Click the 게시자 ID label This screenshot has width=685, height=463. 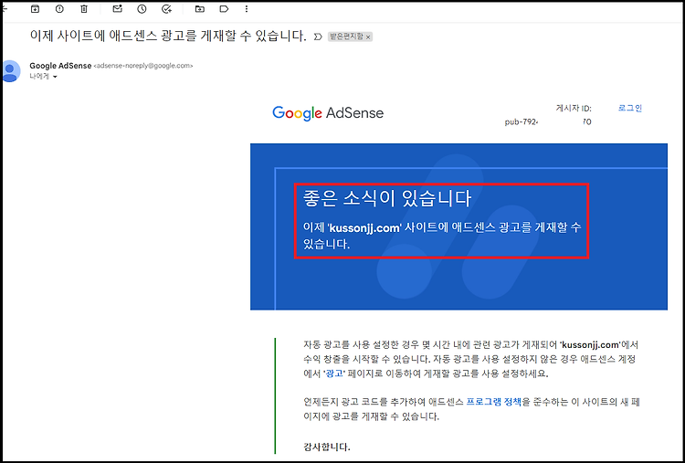coord(574,109)
